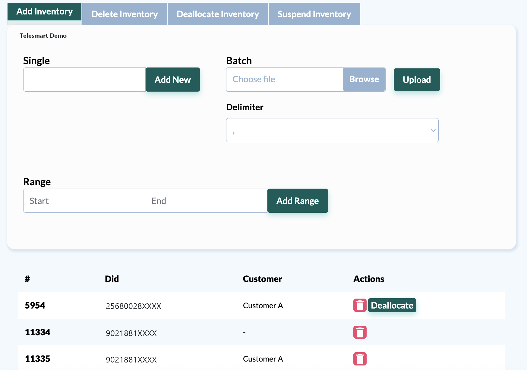
Task: Select the 9021881XXXX DID in row 11335
Action: pyautogui.click(x=131, y=360)
